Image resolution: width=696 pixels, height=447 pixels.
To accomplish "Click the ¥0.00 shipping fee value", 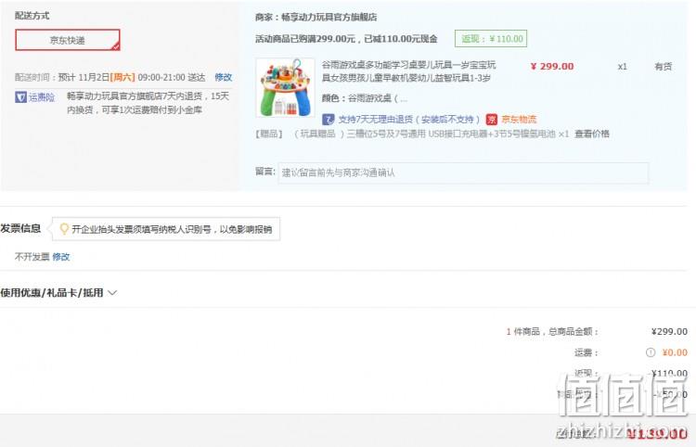I will [x=675, y=352].
